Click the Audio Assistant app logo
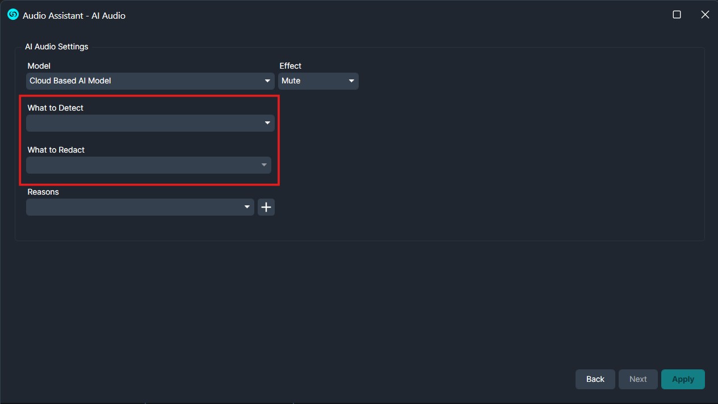718x404 pixels. coord(13,15)
